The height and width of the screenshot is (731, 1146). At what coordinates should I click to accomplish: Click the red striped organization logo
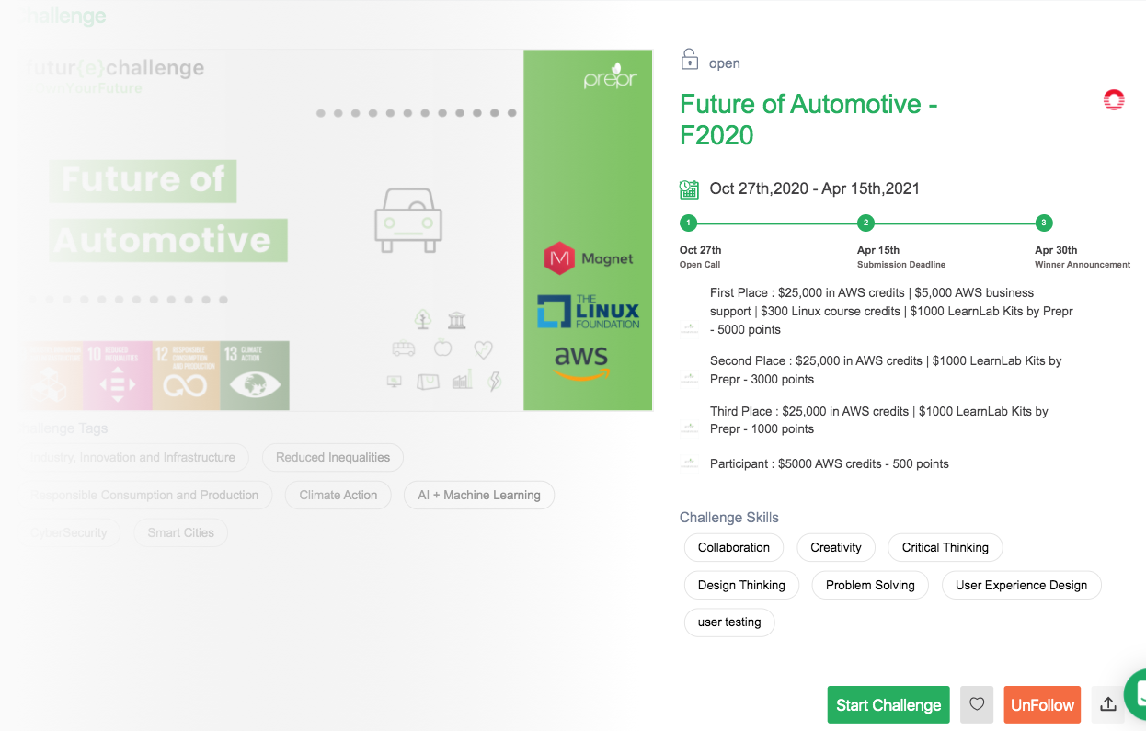pyautogui.click(x=1114, y=100)
